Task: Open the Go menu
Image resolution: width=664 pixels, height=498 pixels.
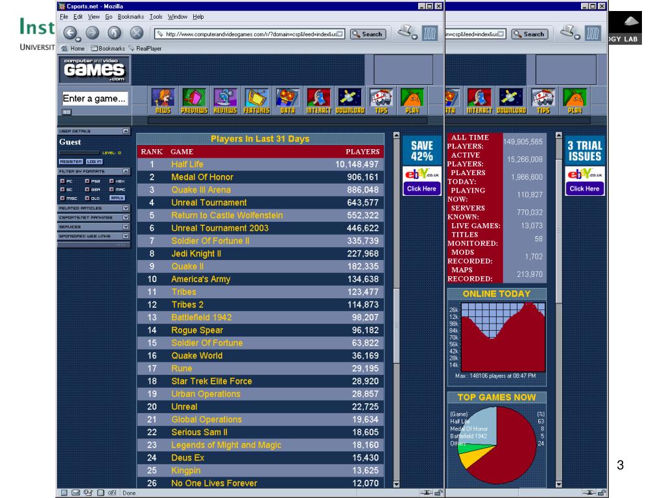Action: (x=109, y=17)
